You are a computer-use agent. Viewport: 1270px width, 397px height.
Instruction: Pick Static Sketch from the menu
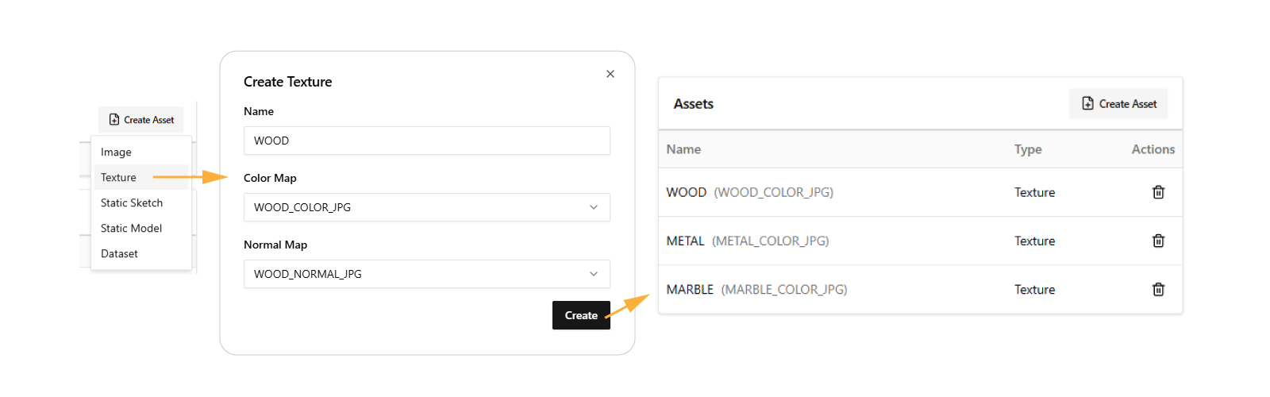132,203
